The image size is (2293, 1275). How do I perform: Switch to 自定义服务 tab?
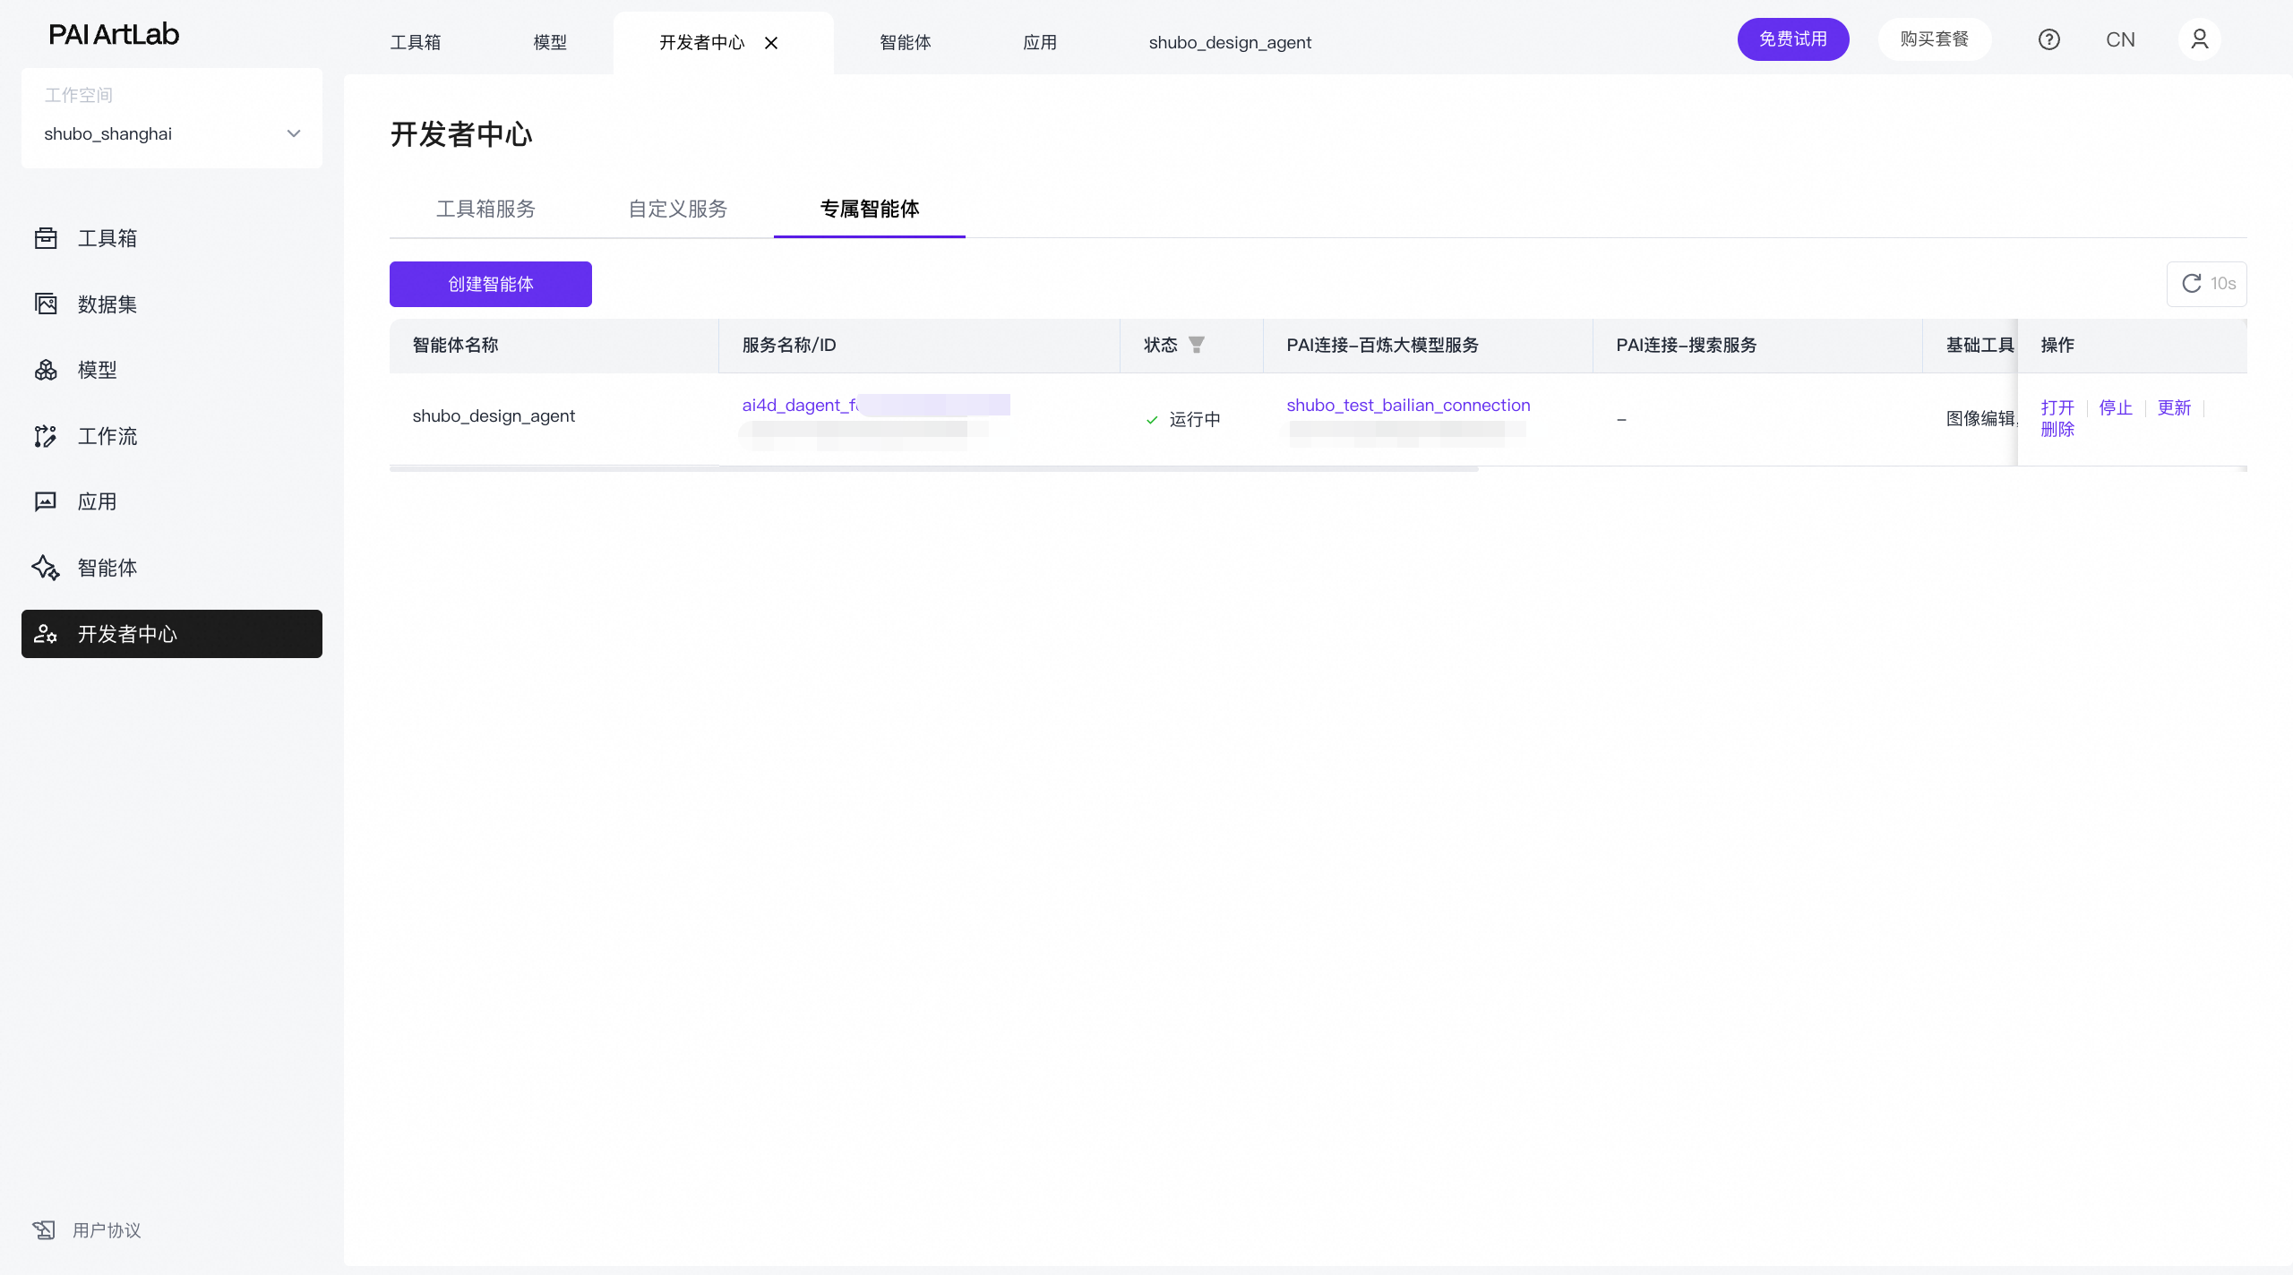(x=678, y=209)
